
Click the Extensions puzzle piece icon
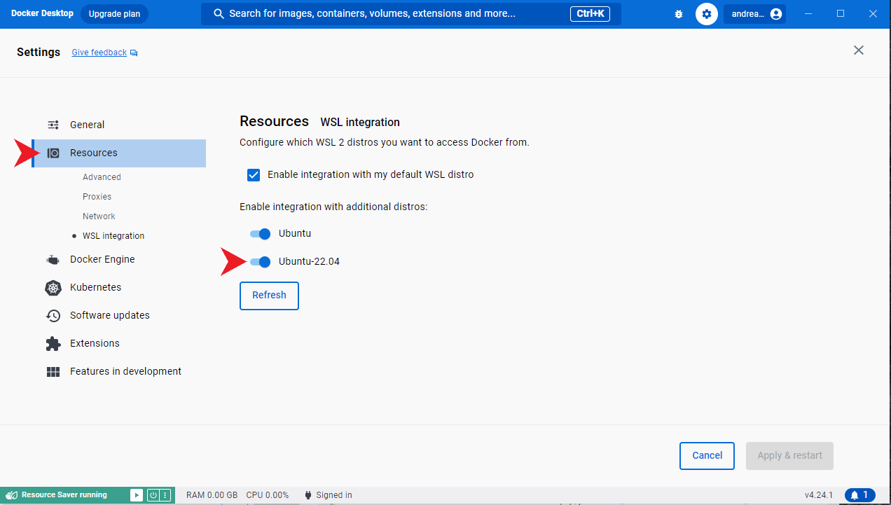pos(53,343)
